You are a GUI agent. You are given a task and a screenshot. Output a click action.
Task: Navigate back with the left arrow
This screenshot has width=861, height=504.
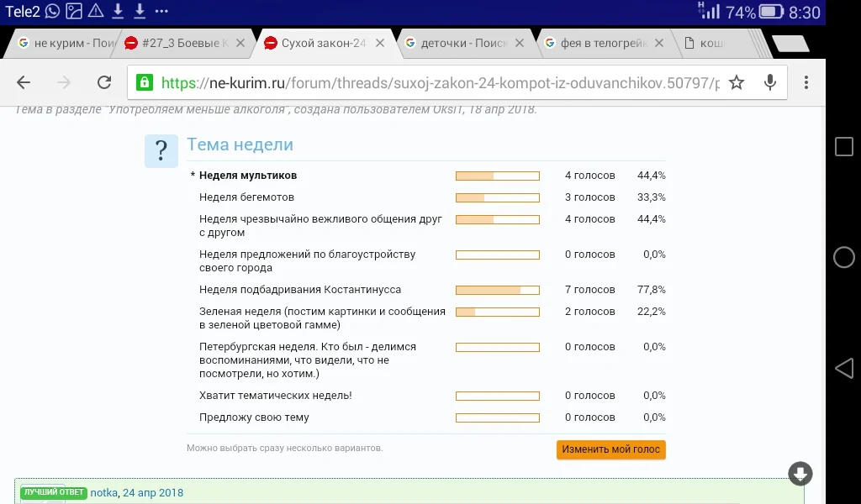[x=24, y=82]
